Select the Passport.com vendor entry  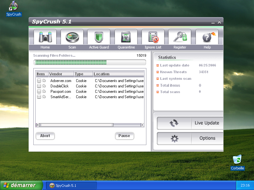coord(61,92)
